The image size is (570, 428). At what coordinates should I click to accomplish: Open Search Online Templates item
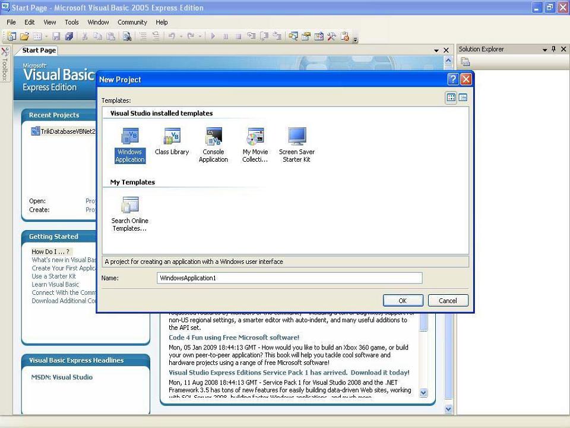(x=130, y=214)
